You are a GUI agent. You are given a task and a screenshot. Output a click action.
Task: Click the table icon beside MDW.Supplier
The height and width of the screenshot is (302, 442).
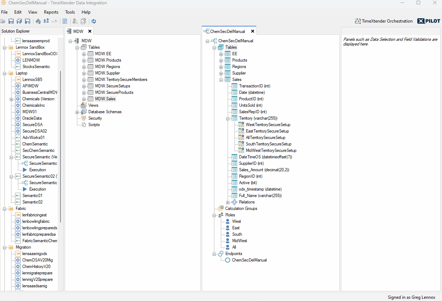(91, 73)
